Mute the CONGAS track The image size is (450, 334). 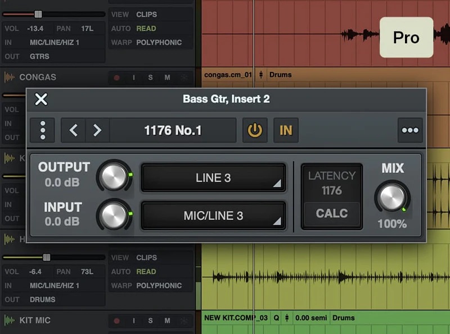(167, 77)
